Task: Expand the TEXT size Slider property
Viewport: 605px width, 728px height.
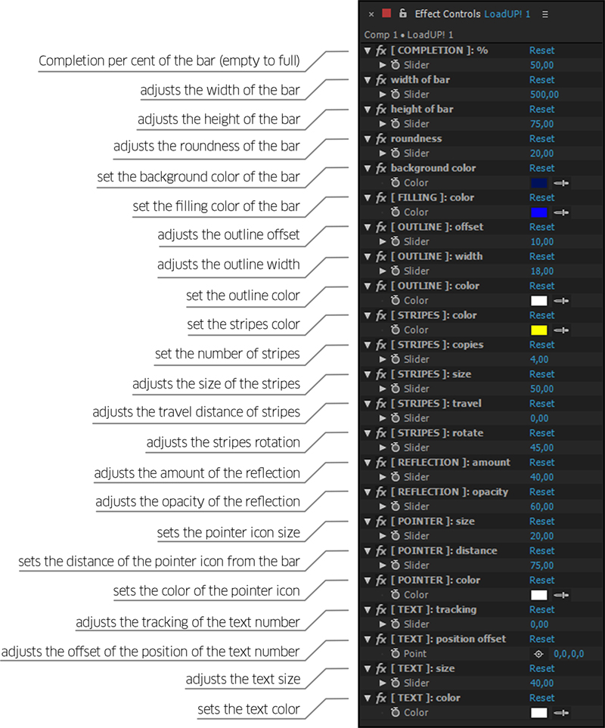Action: click(383, 683)
